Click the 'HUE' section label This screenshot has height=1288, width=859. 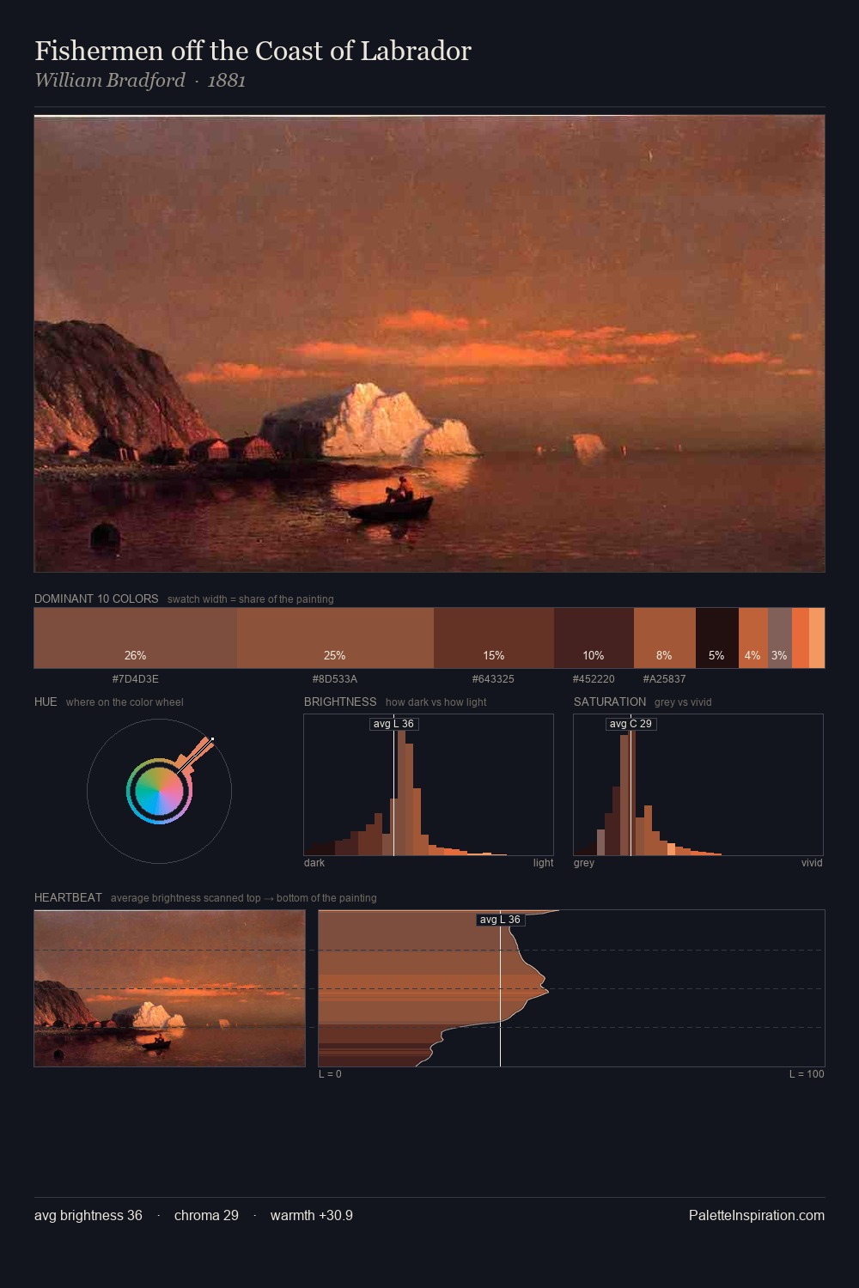pos(46,702)
